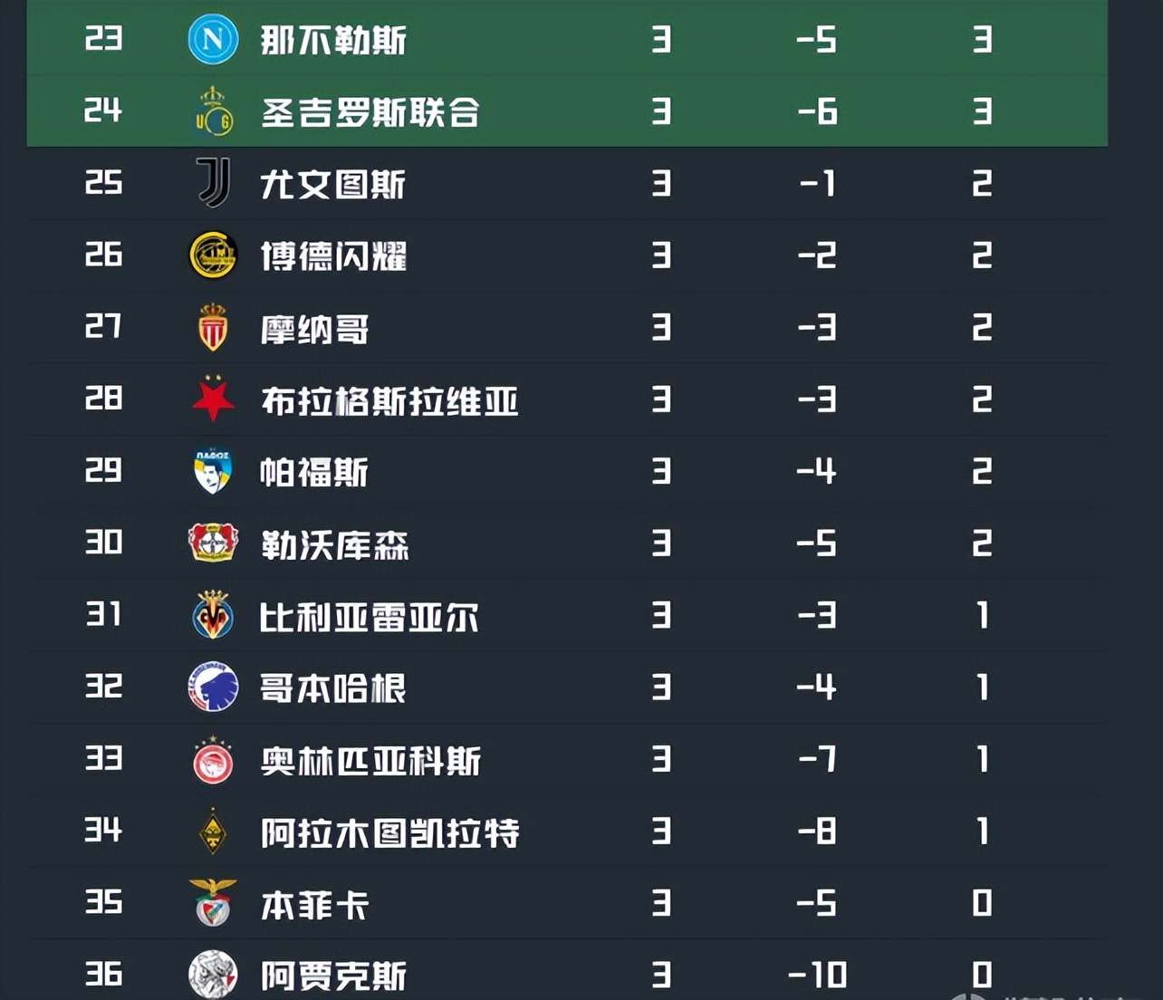Click 阿贾克斯 goal difference -10
Screen dimensions: 1163x1000
point(817,975)
